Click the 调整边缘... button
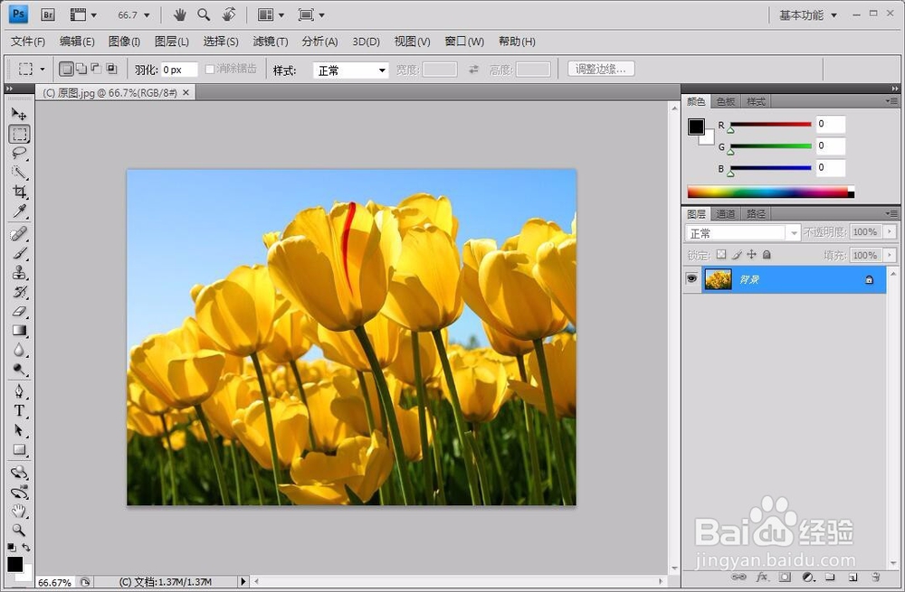 click(x=601, y=70)
